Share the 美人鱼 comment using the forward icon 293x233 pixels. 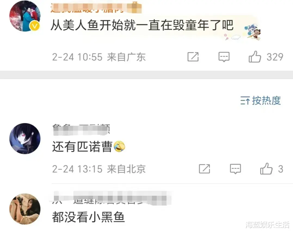[193, 57]
